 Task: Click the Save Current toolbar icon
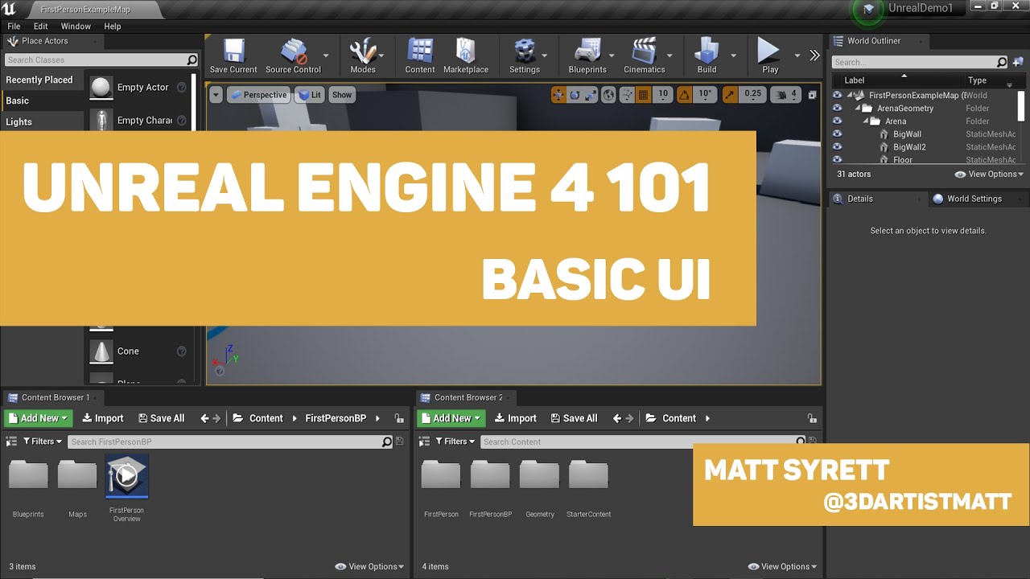click(x=233, y=56)
